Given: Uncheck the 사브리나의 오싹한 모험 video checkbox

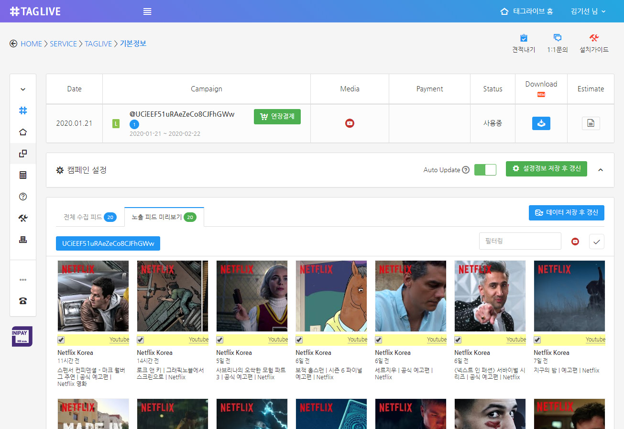Looking at the screenshot, I should [219, 340].
